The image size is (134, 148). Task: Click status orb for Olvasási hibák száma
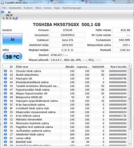[x=5, y=71]
